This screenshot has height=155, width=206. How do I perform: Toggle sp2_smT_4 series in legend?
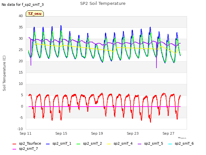[120, 143]
